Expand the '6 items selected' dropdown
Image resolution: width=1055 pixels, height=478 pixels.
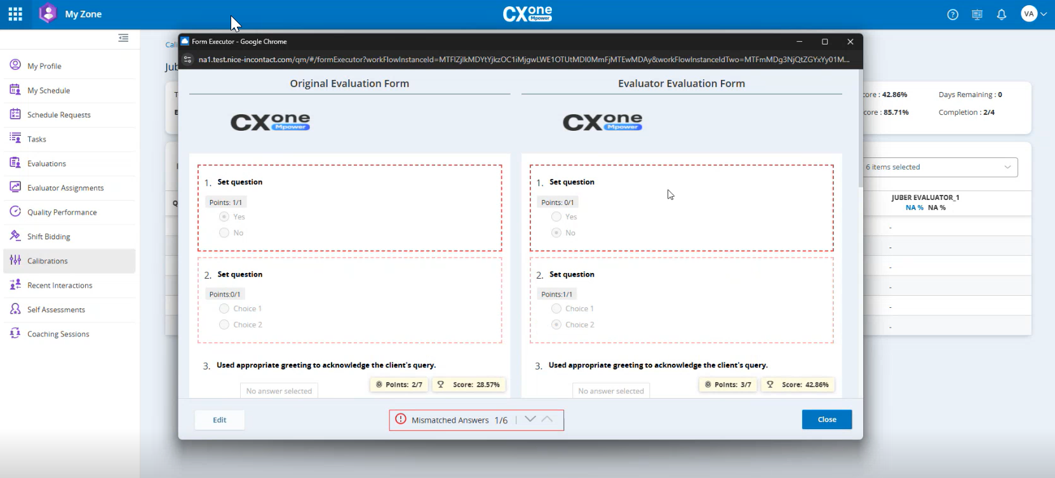(939, 167)
